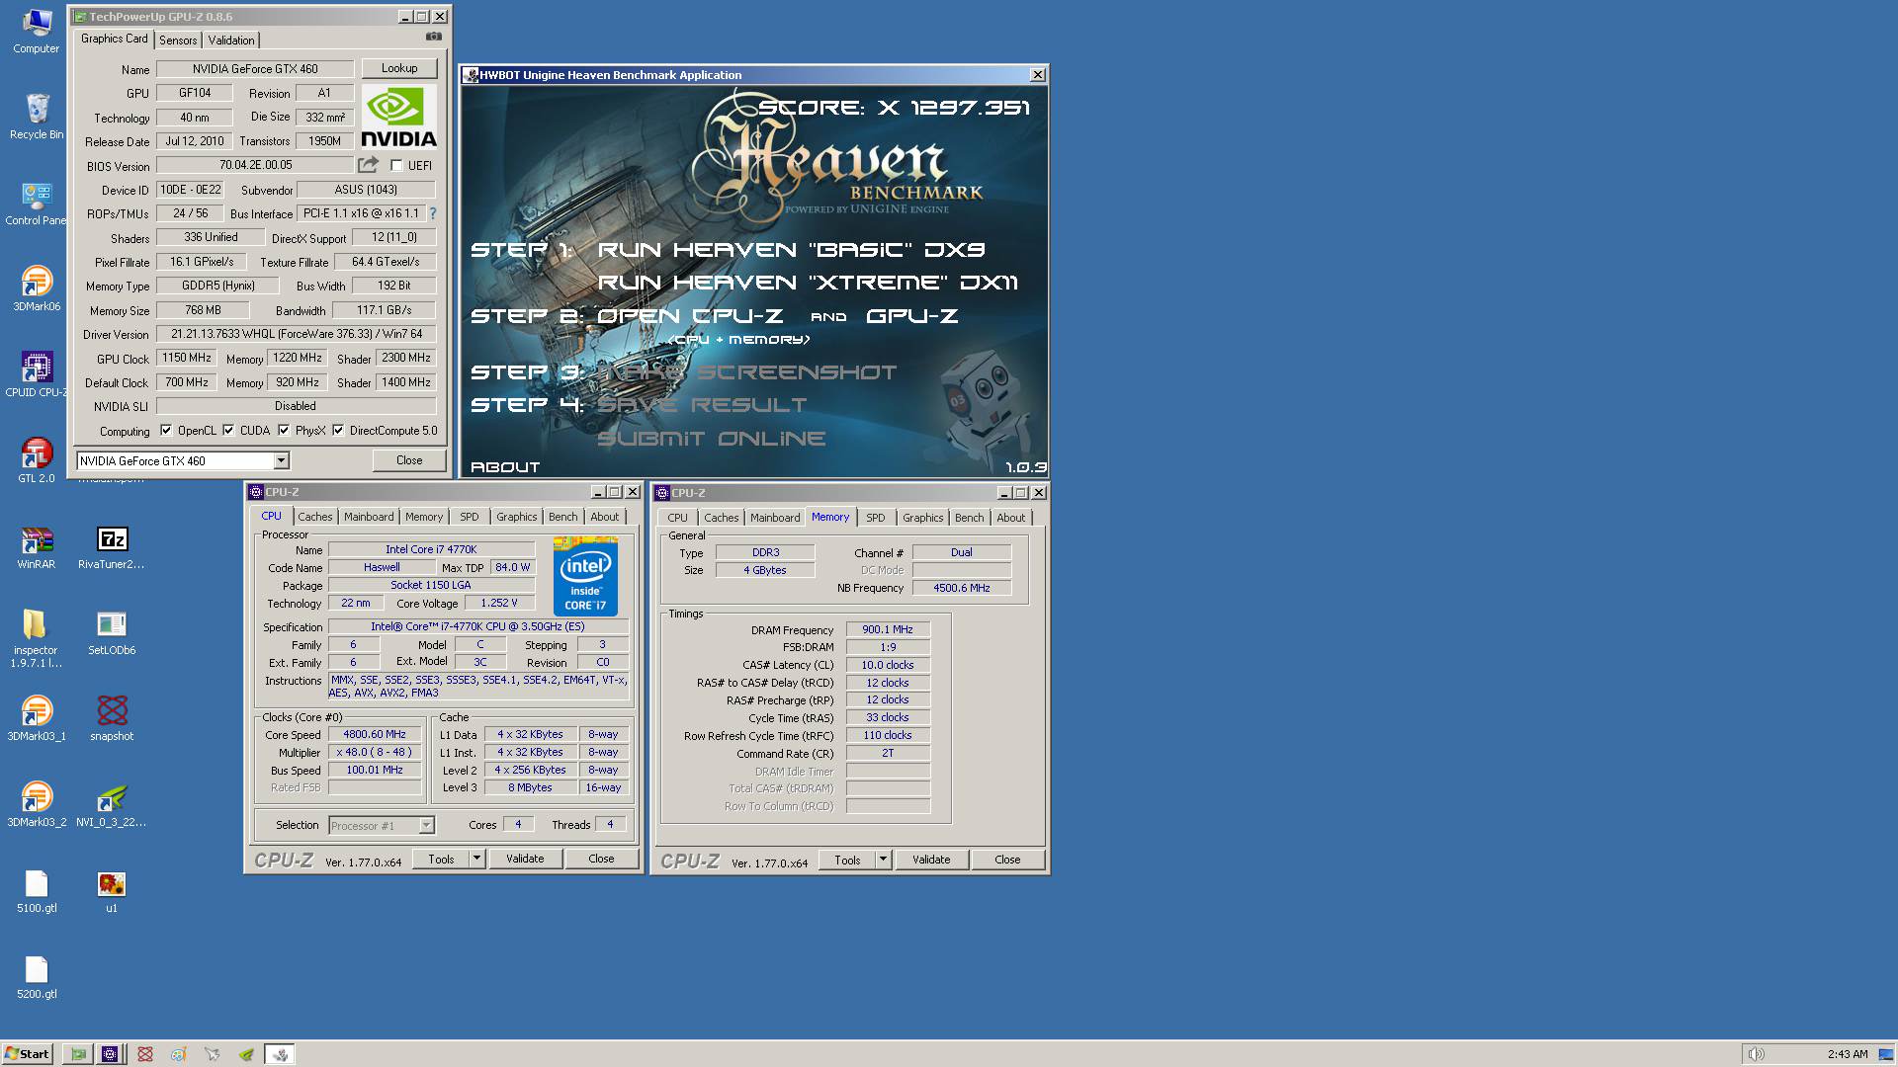Viewport: 1898px width, 1067px height.
Task: Click the GPU-Z link in Heaven Step 2
Action: 911,316
